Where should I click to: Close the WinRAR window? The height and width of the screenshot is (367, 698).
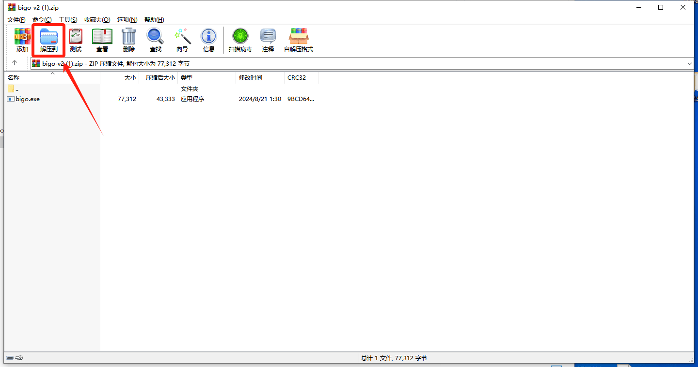683,7
